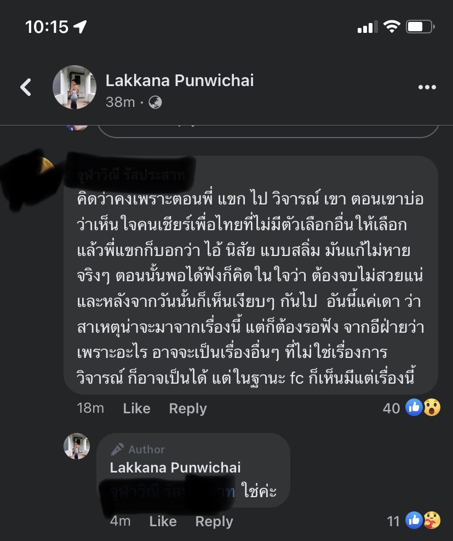Screen dimensions: 453x541
Task: Tap the Lakkana Punwichai name in header
Action: click(x=180, y=81)
